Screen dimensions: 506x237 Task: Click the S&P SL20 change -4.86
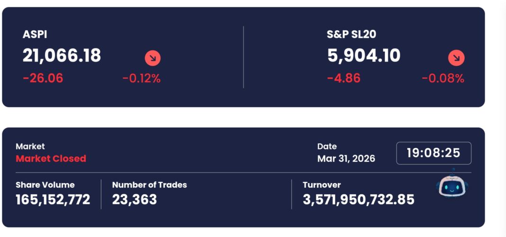[343, 78]
